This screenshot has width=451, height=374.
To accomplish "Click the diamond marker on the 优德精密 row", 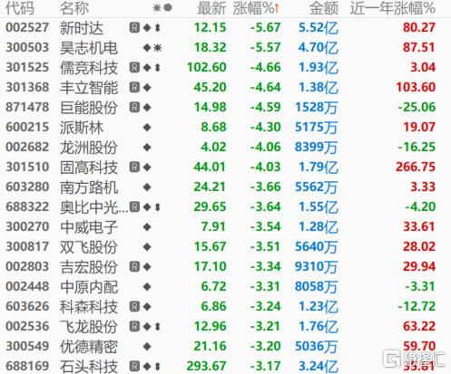I will coord(147,347).
